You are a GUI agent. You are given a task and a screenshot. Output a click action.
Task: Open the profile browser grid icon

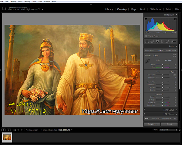click(174, 55)
